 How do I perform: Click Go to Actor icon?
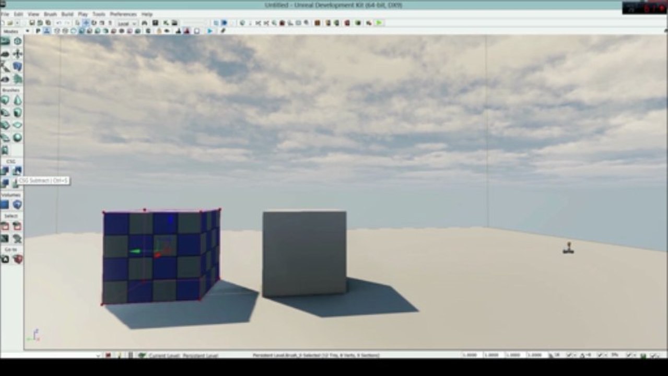coord(5,259)
